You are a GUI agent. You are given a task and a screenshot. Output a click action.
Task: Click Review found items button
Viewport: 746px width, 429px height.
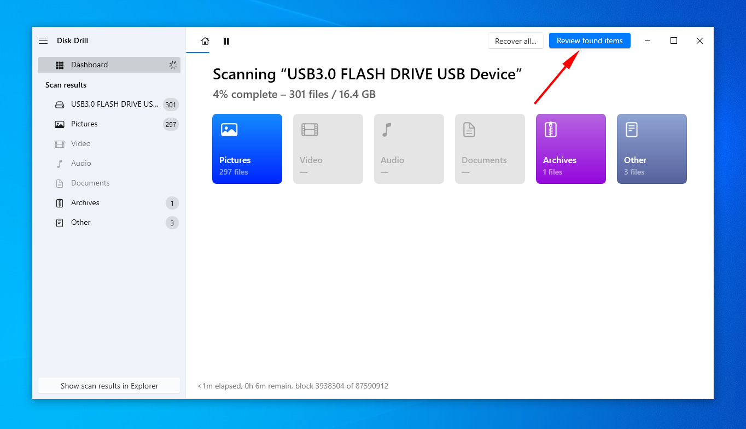coord(590,41)
